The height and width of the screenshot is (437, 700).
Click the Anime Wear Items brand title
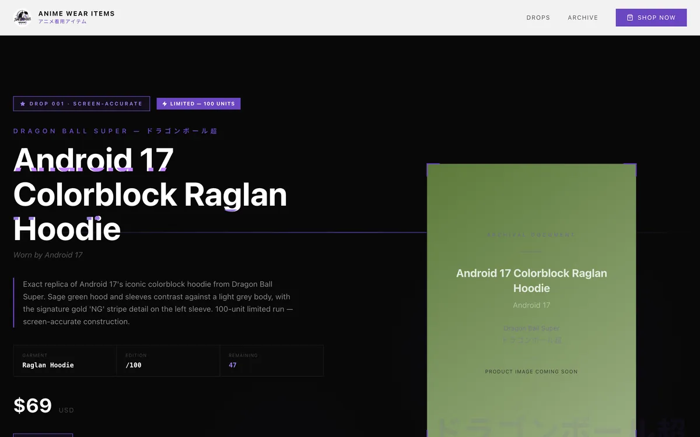tap(76, 13)
